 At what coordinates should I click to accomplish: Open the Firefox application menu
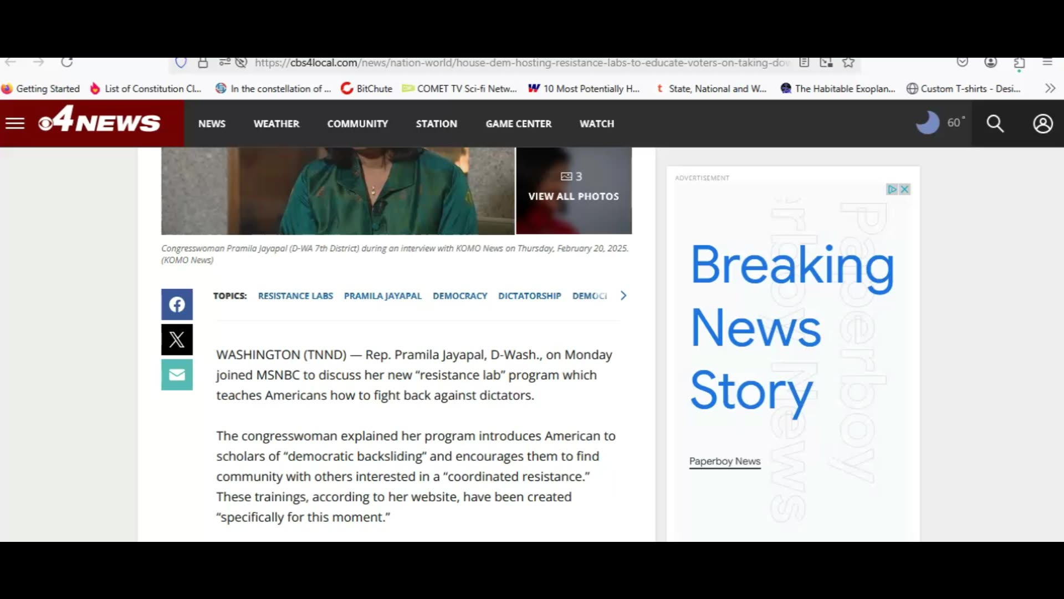pyautogui.click(x=1047, y=62)
